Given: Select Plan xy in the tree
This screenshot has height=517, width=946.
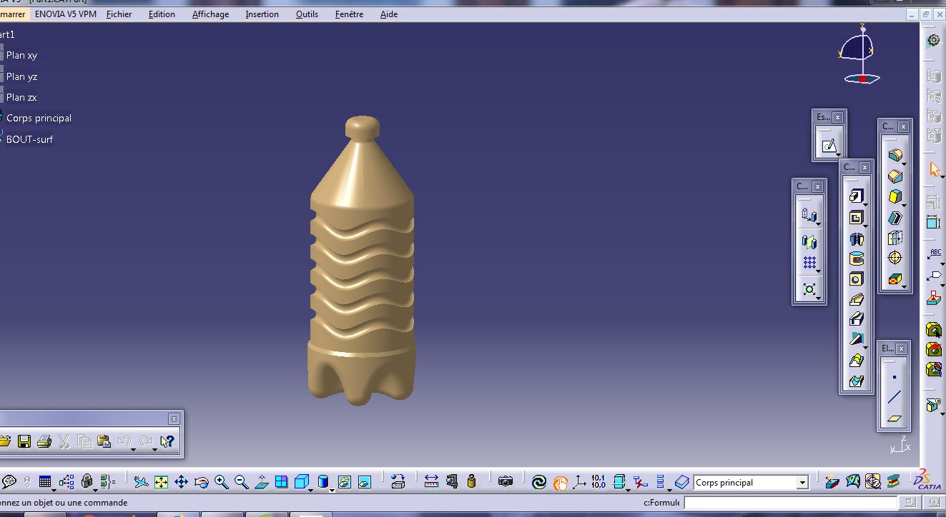Looking at the screenshot, I should (x=21, y=55).
